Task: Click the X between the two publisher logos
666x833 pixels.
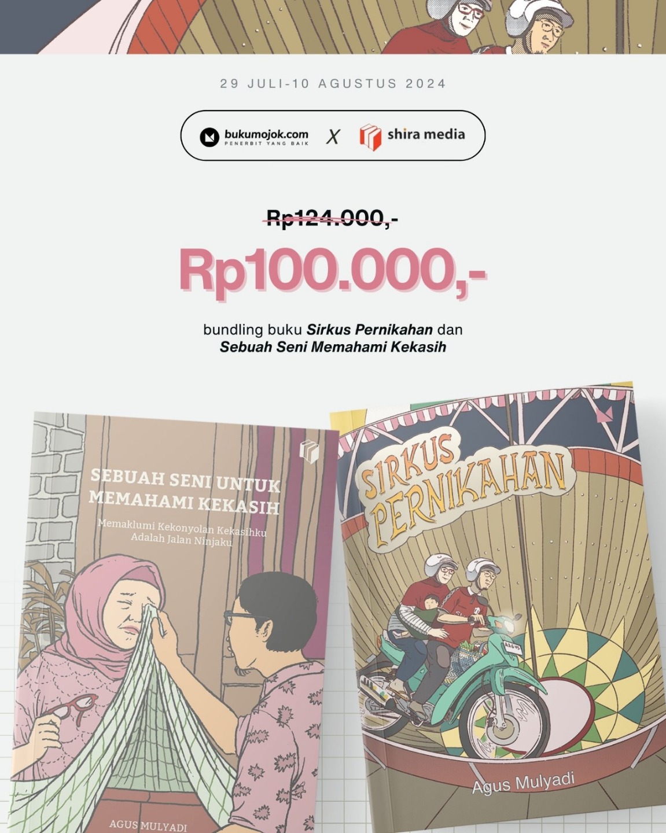Action: pyautogui.click(x=333, y=137)
